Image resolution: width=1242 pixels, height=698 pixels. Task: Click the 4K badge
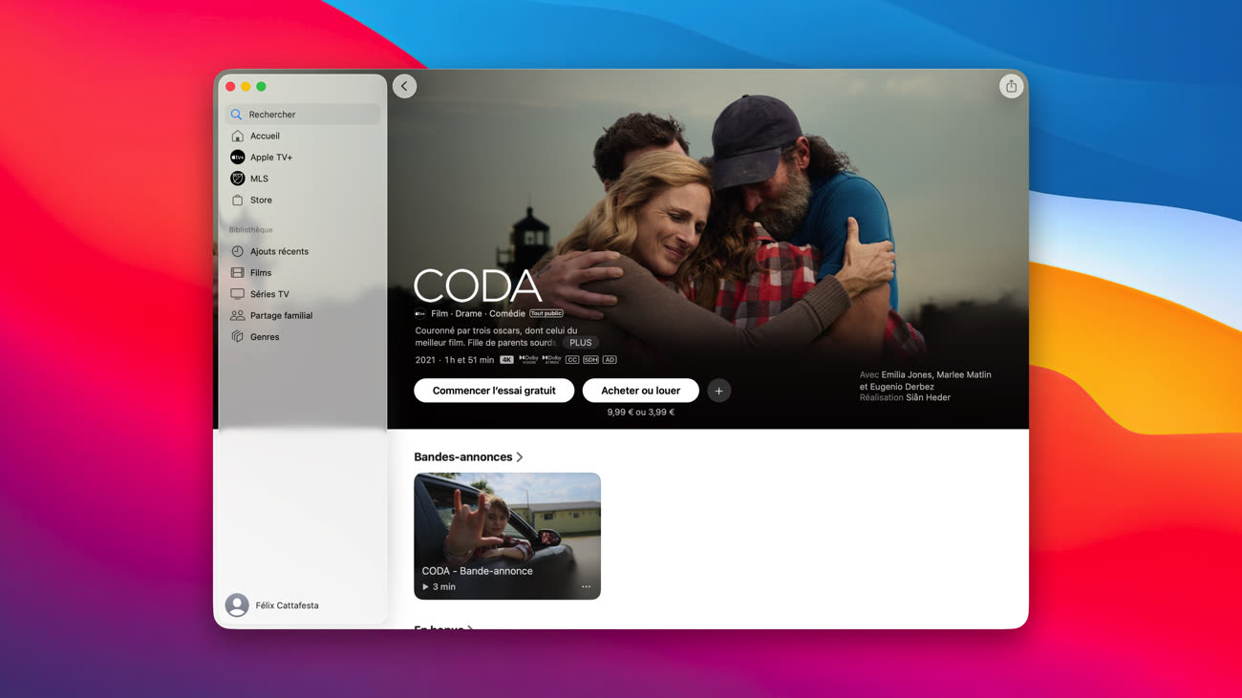click(506, 360)
